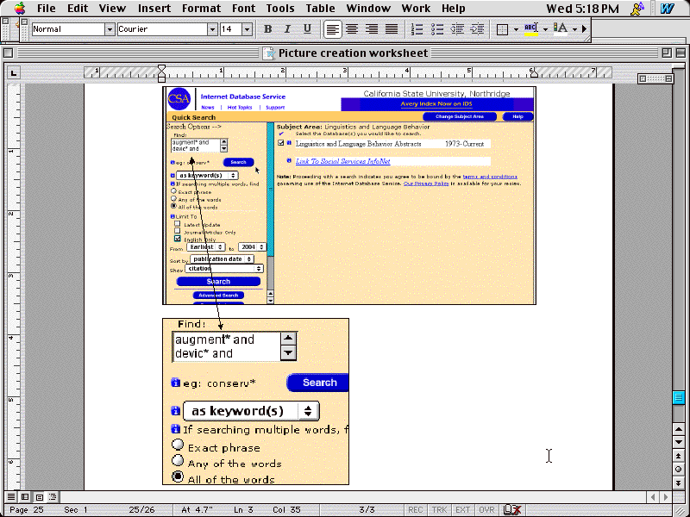Select 'Any of the words' radio in the enlarged lower picture

pyautogui.click(x=178, y=461)
